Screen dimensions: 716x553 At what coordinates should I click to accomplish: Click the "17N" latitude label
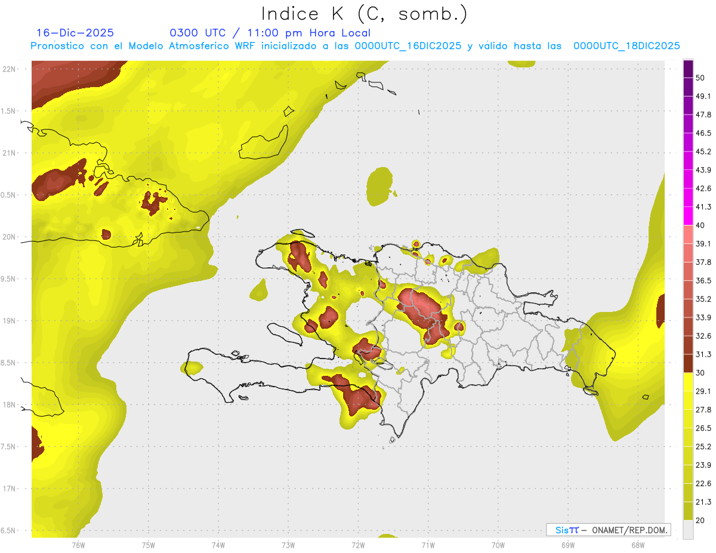[9, 489]
